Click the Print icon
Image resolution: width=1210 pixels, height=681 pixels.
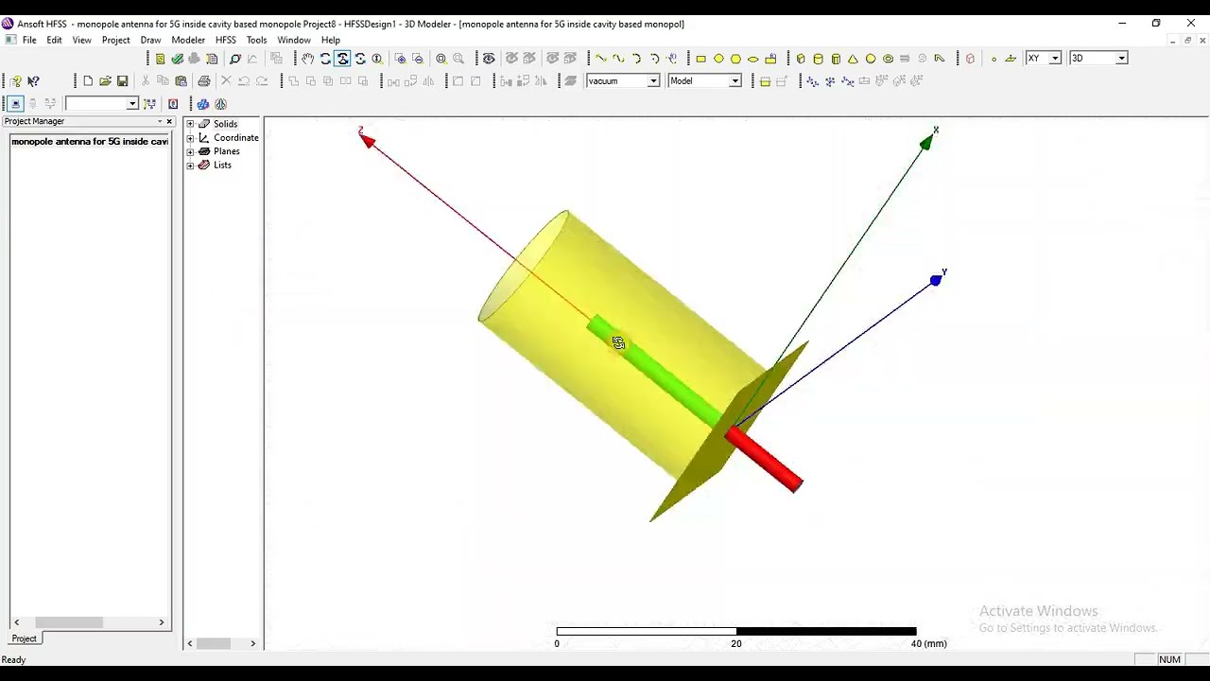coord(203,81)
